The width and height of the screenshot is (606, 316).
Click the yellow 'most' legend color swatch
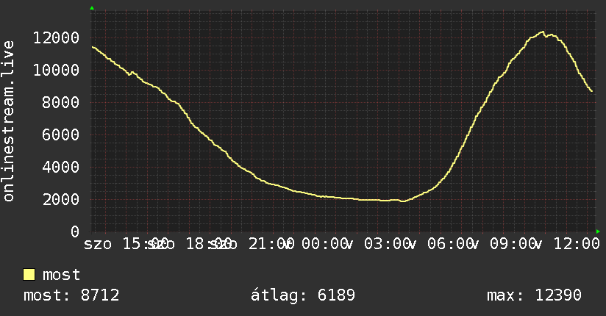point(29,275)
